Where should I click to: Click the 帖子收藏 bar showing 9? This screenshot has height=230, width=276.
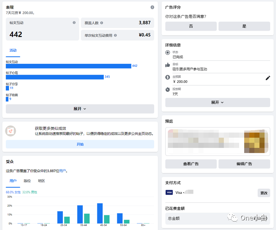click(x=7, y=99)
